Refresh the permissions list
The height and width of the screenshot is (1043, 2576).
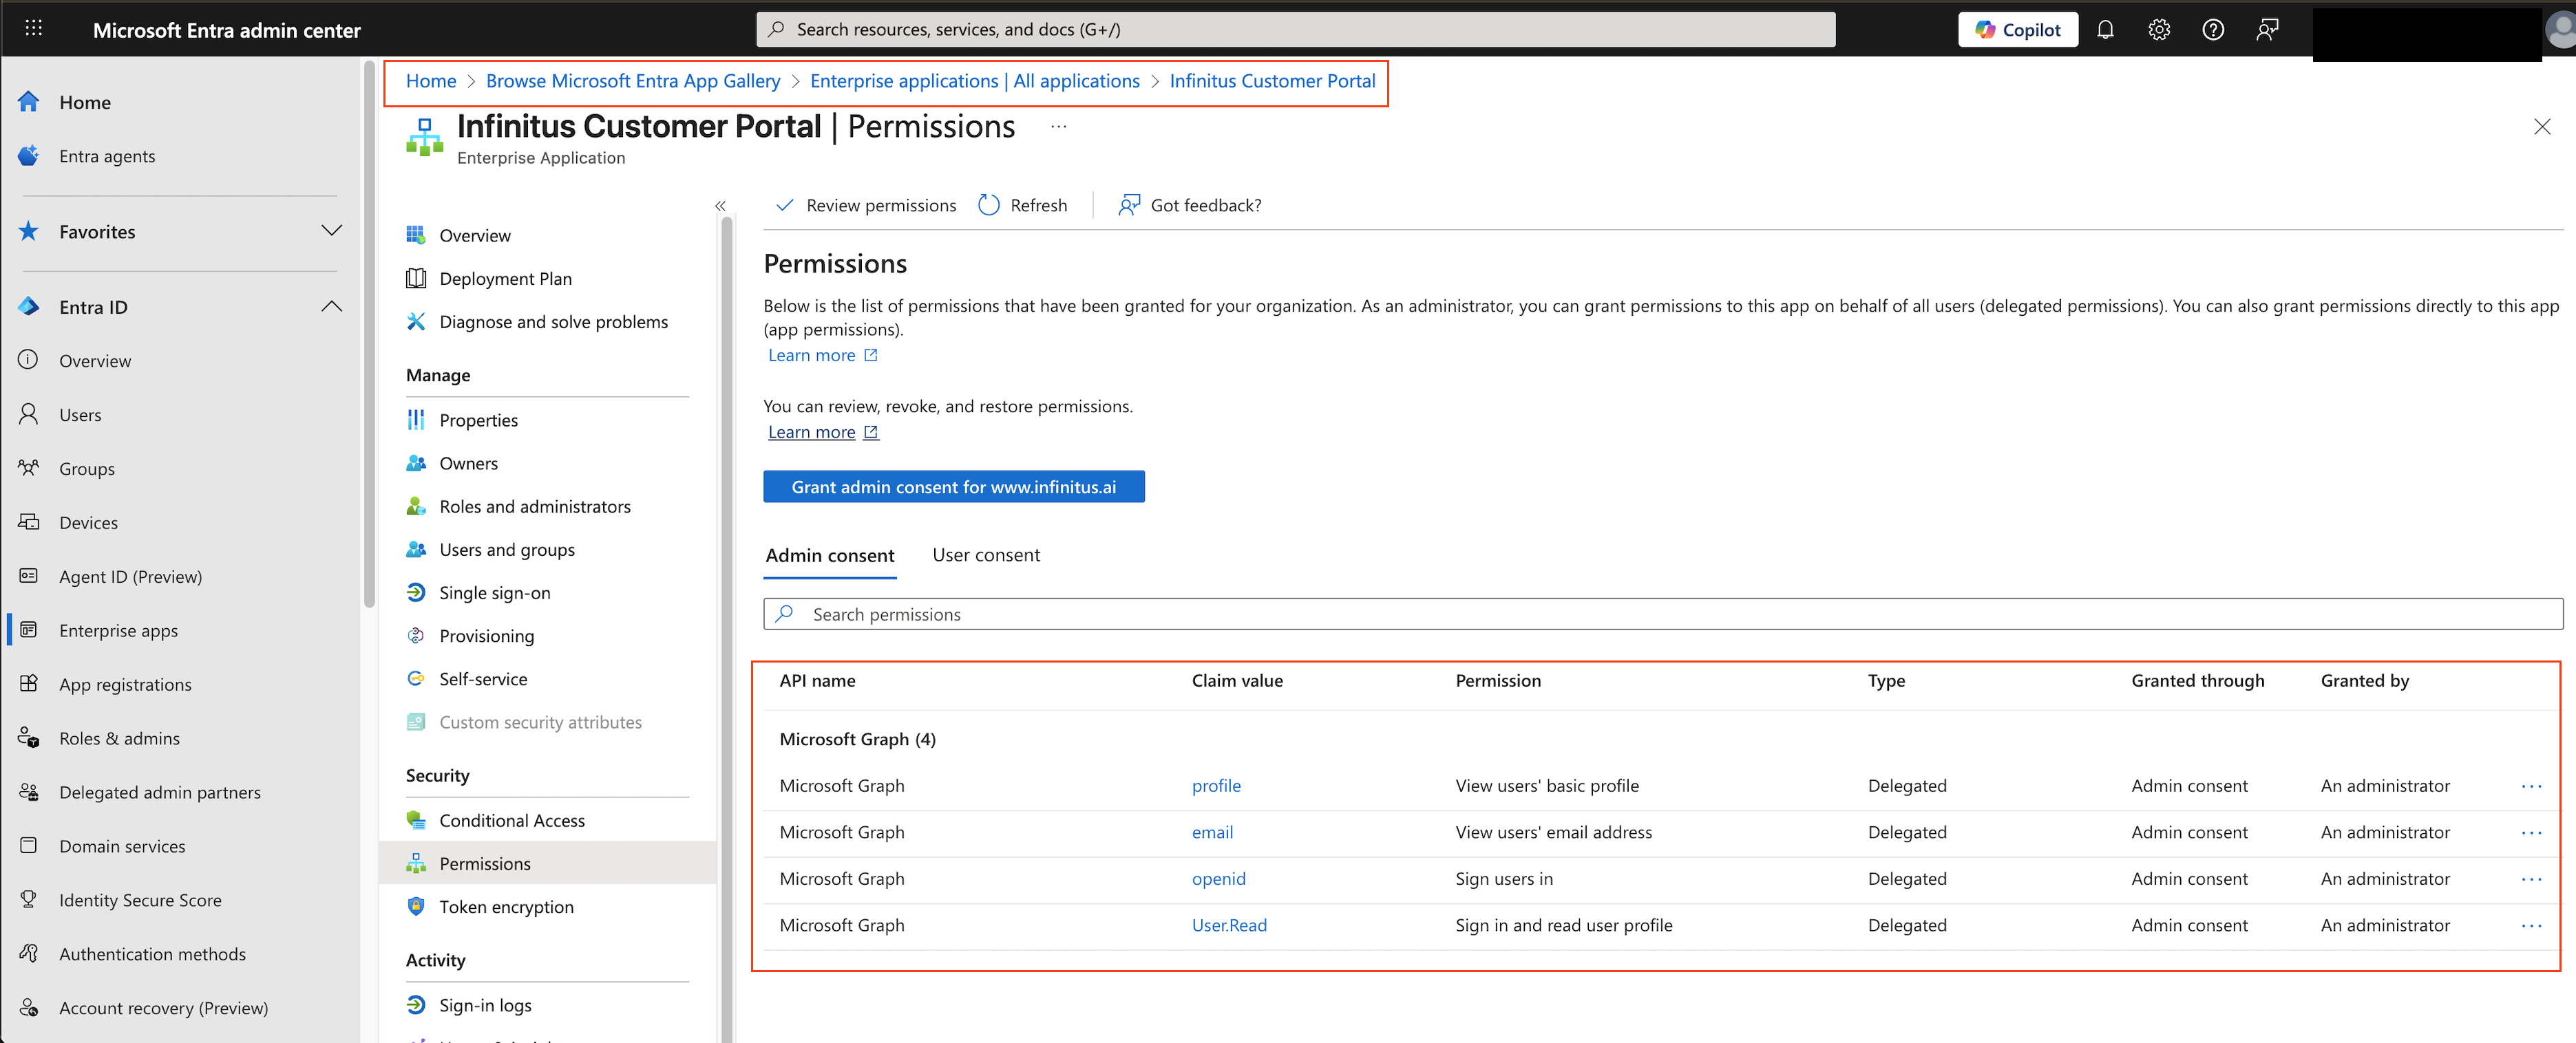pyautogui.click(x=1023, y=205)
